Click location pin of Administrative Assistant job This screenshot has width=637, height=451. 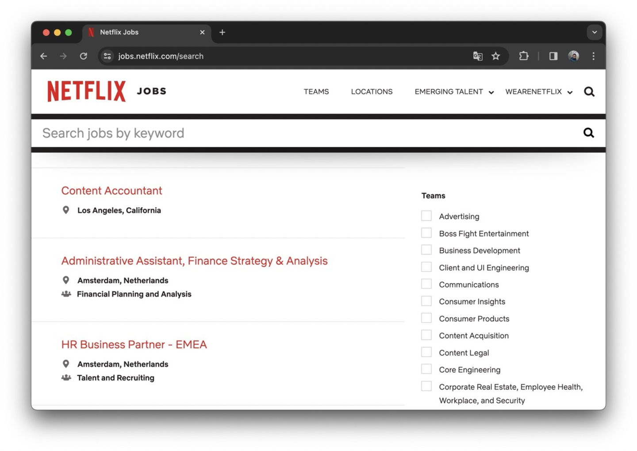(66, 280)
